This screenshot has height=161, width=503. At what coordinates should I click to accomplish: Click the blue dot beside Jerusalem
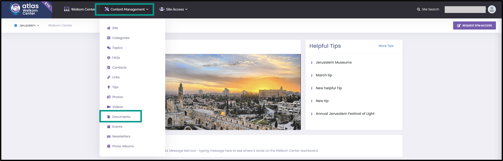[16, 25]
